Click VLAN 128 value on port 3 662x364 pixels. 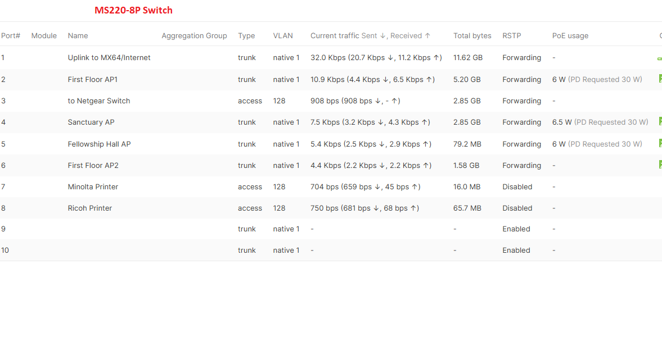279,101
